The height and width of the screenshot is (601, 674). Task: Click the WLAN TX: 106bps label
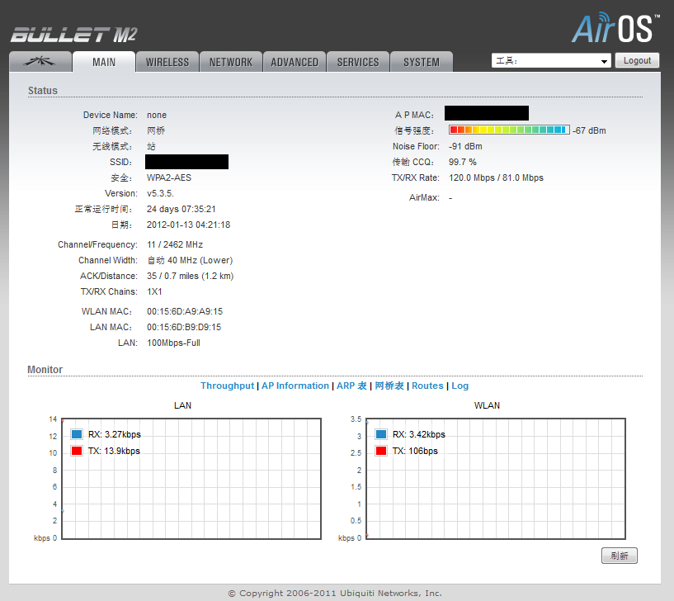pyautogui.click(x=415, y=451)
